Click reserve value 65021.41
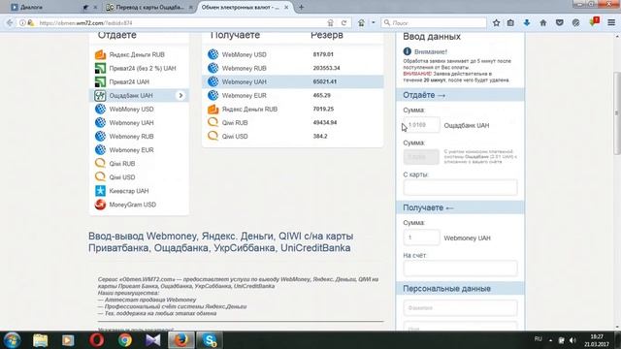Screen dimensions: 621x349 [325, 81]
